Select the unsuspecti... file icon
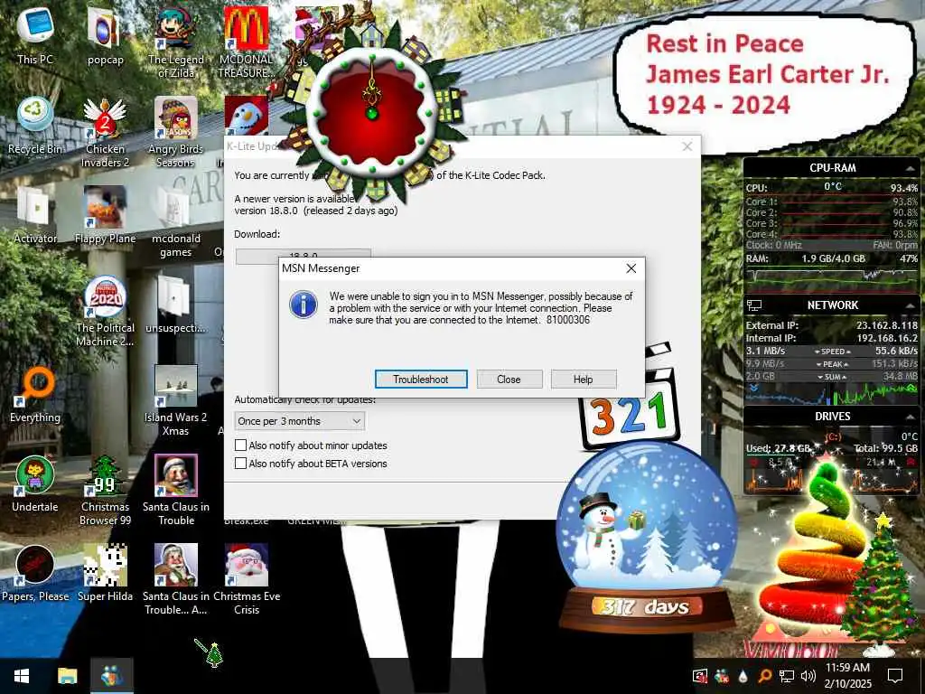The width and height of the screenshot is (925, 694). click(x=176, y=305)
